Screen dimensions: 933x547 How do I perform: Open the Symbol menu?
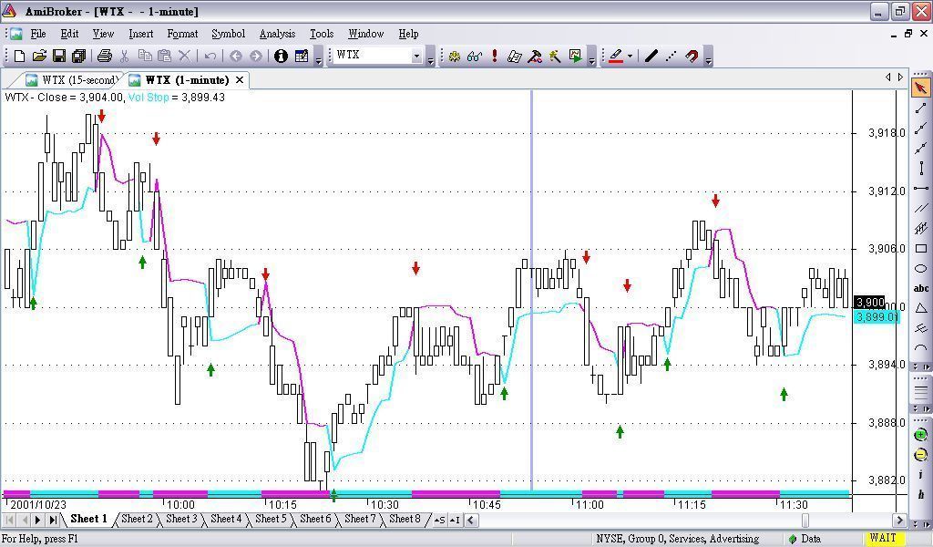click(229, 34)
